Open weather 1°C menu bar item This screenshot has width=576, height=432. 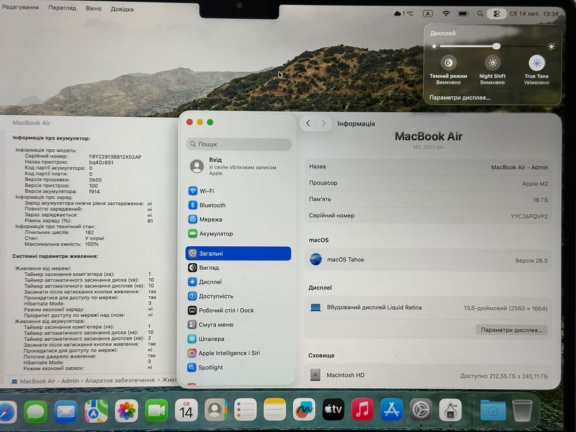pyautogui.click(x=403, y=14)
